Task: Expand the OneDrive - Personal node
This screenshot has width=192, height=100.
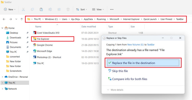Action: click(2, 77)
